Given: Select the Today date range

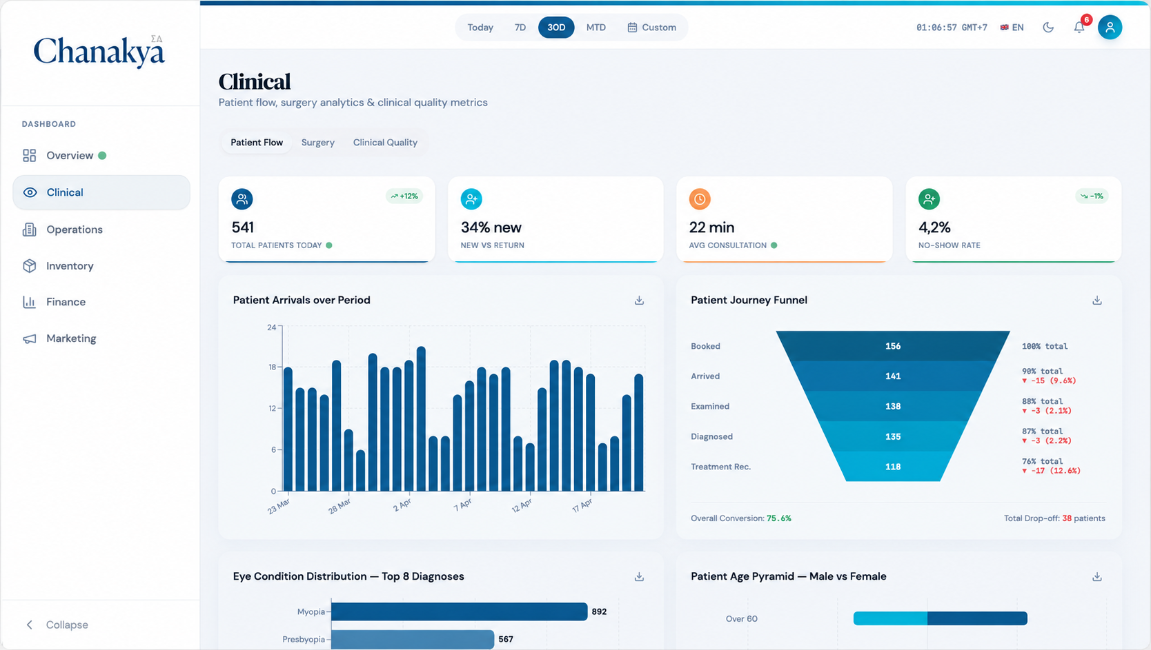Looking at the screenshot, I should click(x=480, y=28).
